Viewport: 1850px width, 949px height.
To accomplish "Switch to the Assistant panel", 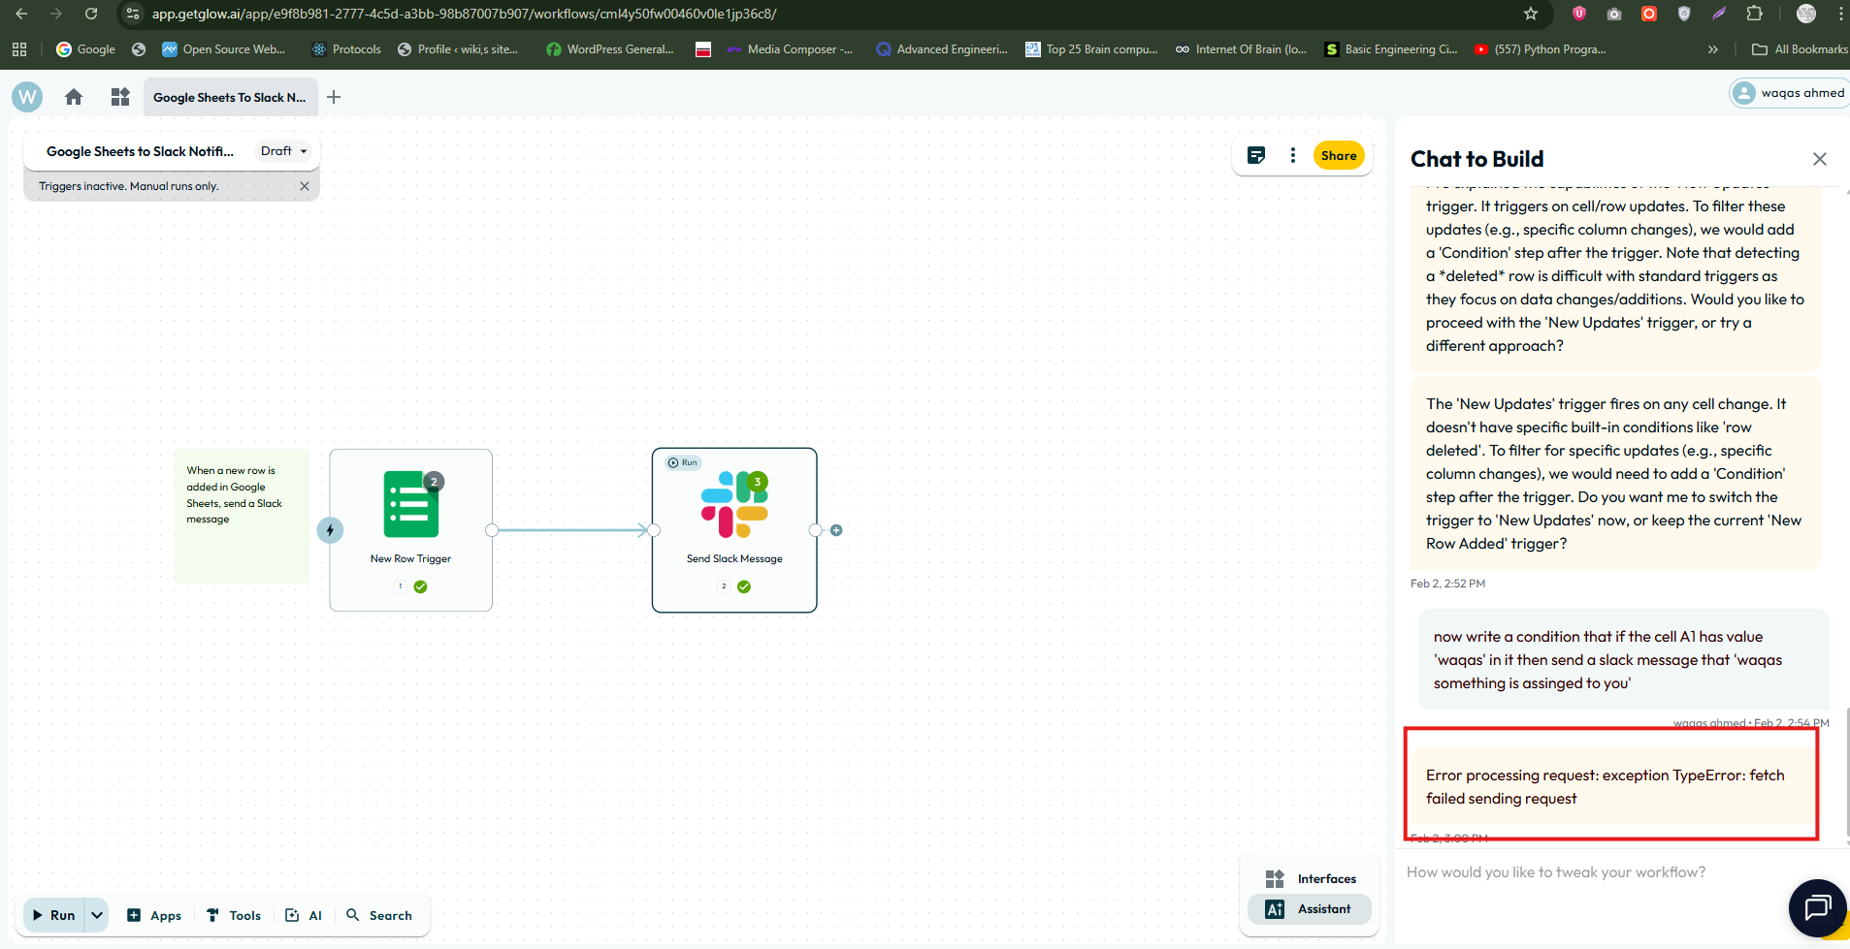I will (x=1309, y=908).
